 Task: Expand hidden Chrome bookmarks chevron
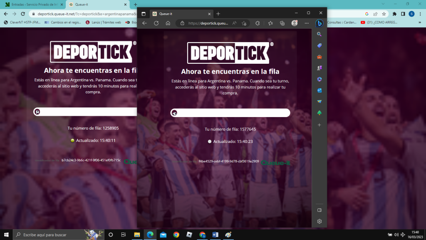(x=420, y=22)
